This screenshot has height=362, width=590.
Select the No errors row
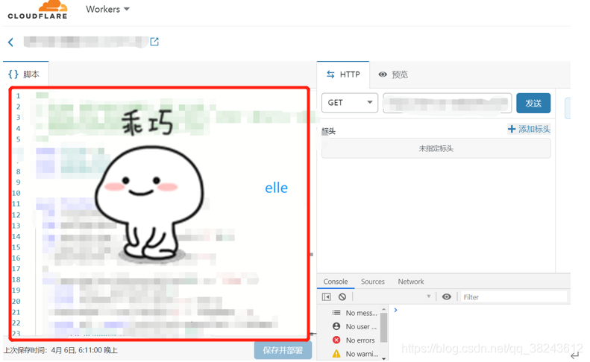pos(355,340)
